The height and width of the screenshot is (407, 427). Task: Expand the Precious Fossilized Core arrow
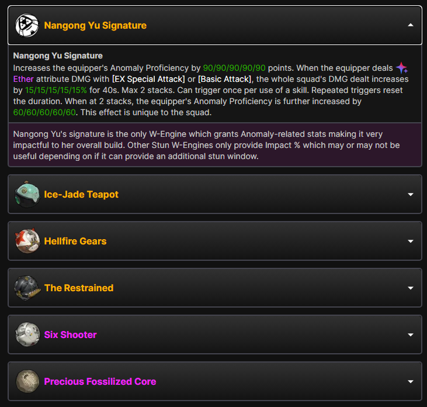pos(411,382)
